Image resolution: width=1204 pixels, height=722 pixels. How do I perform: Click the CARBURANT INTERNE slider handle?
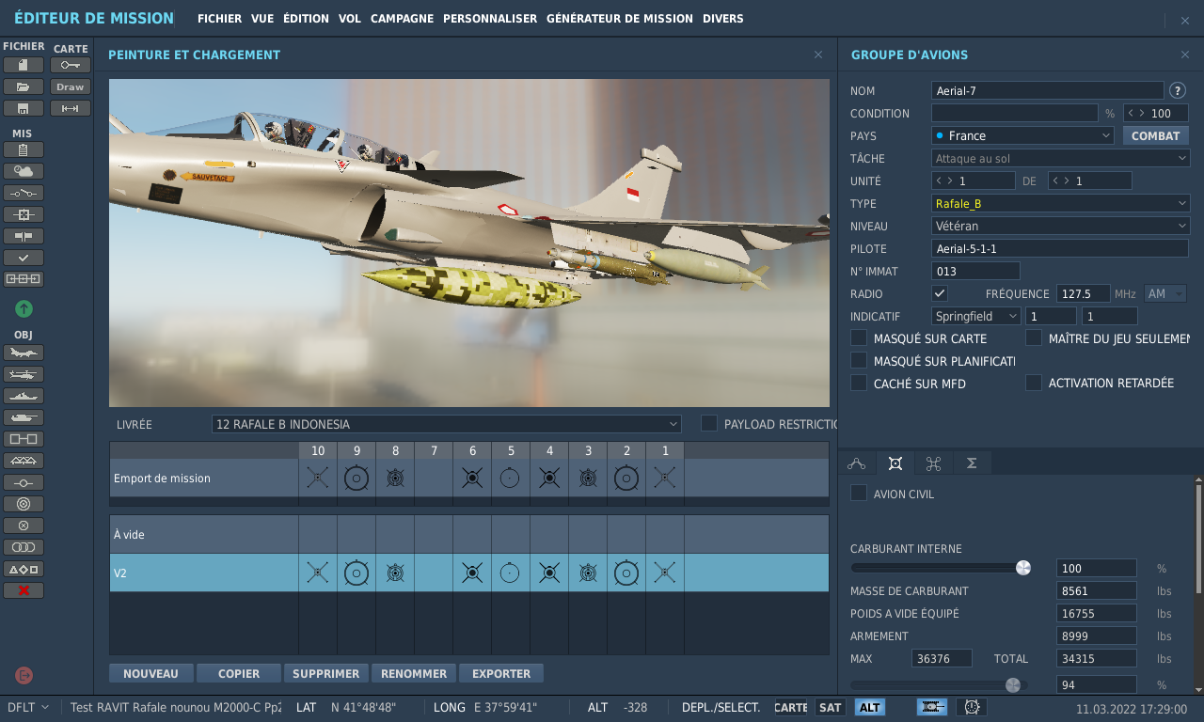[x=1023, y=568]
